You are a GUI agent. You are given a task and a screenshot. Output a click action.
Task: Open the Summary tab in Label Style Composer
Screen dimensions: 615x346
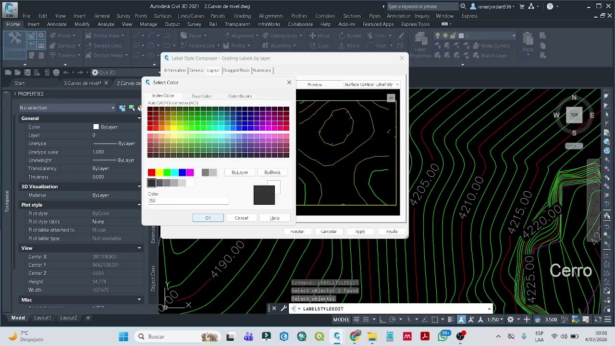pyautogui.click(x=262, y=70)
